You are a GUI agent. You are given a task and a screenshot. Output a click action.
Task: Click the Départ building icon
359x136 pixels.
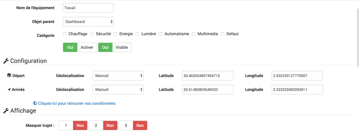tap(9, 75)
